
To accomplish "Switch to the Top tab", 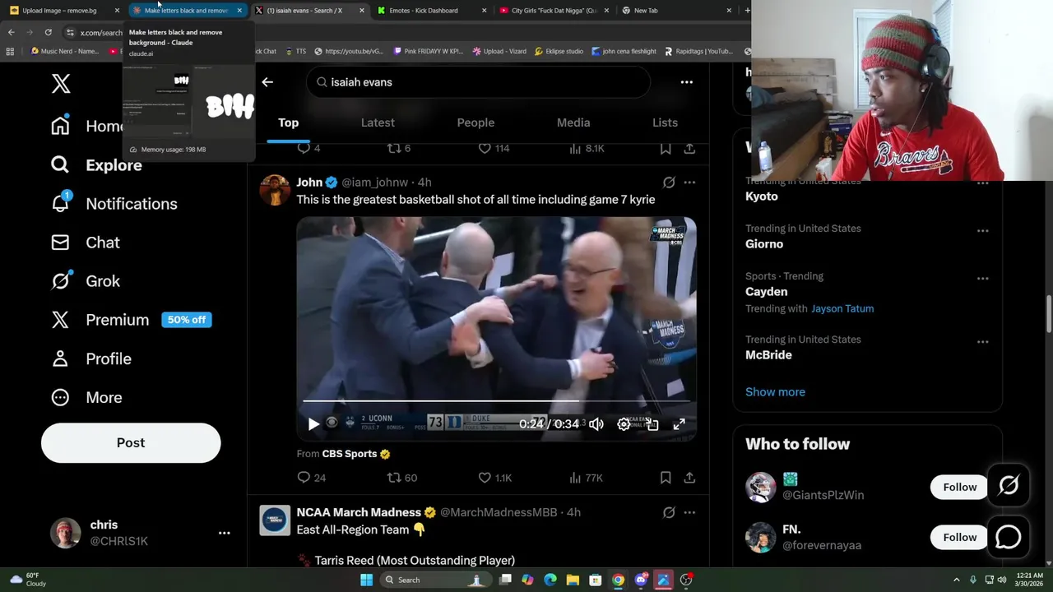I will pos(288,123).
